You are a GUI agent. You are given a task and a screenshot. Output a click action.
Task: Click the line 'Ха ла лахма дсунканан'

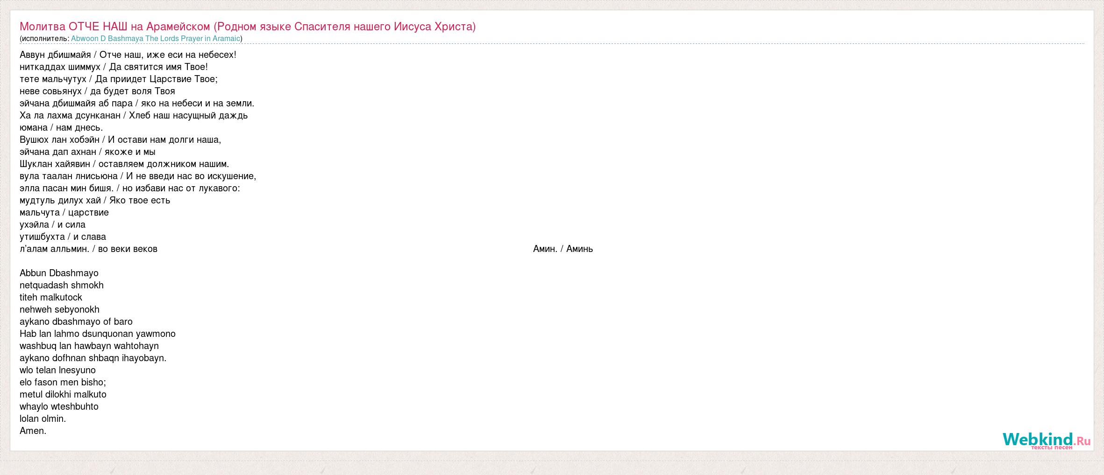coord(133,116)
